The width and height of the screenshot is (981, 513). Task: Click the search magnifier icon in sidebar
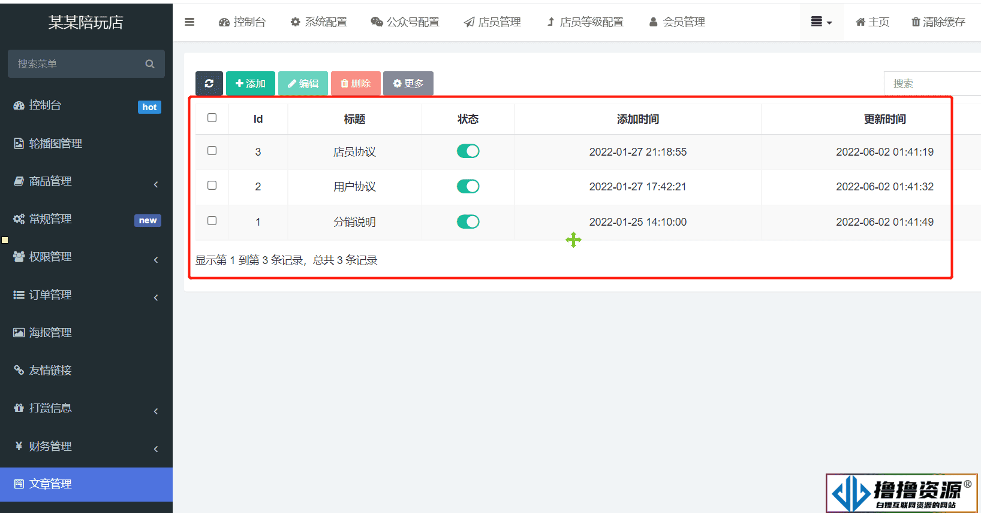(150, 64)
